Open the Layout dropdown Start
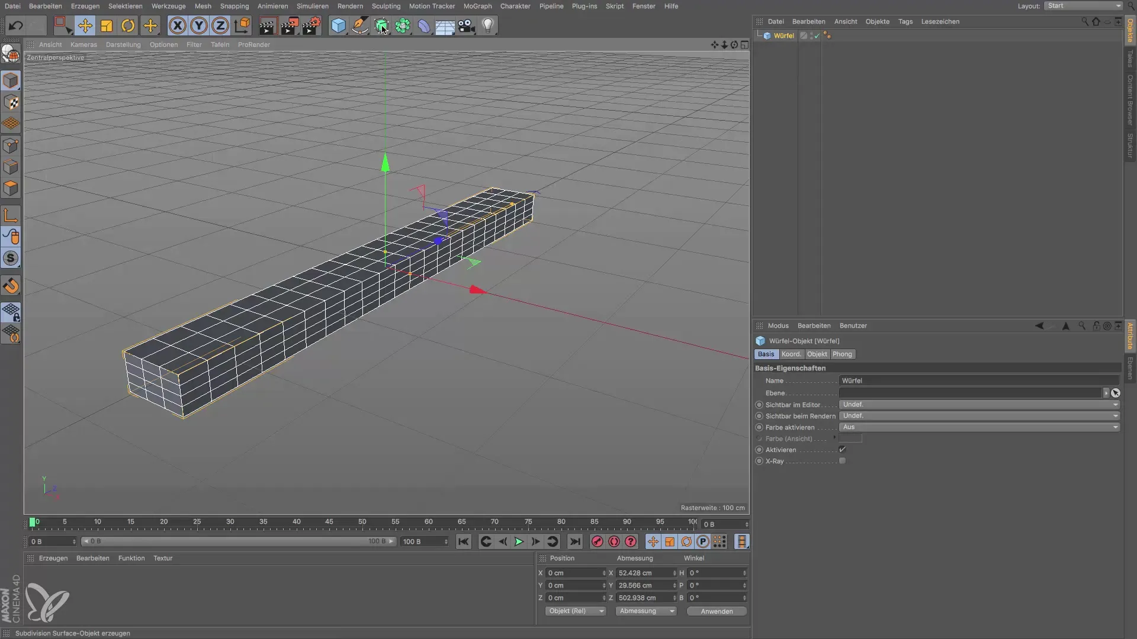The width and height of the screenshot is (1137, 639). tap(1083, 6)
